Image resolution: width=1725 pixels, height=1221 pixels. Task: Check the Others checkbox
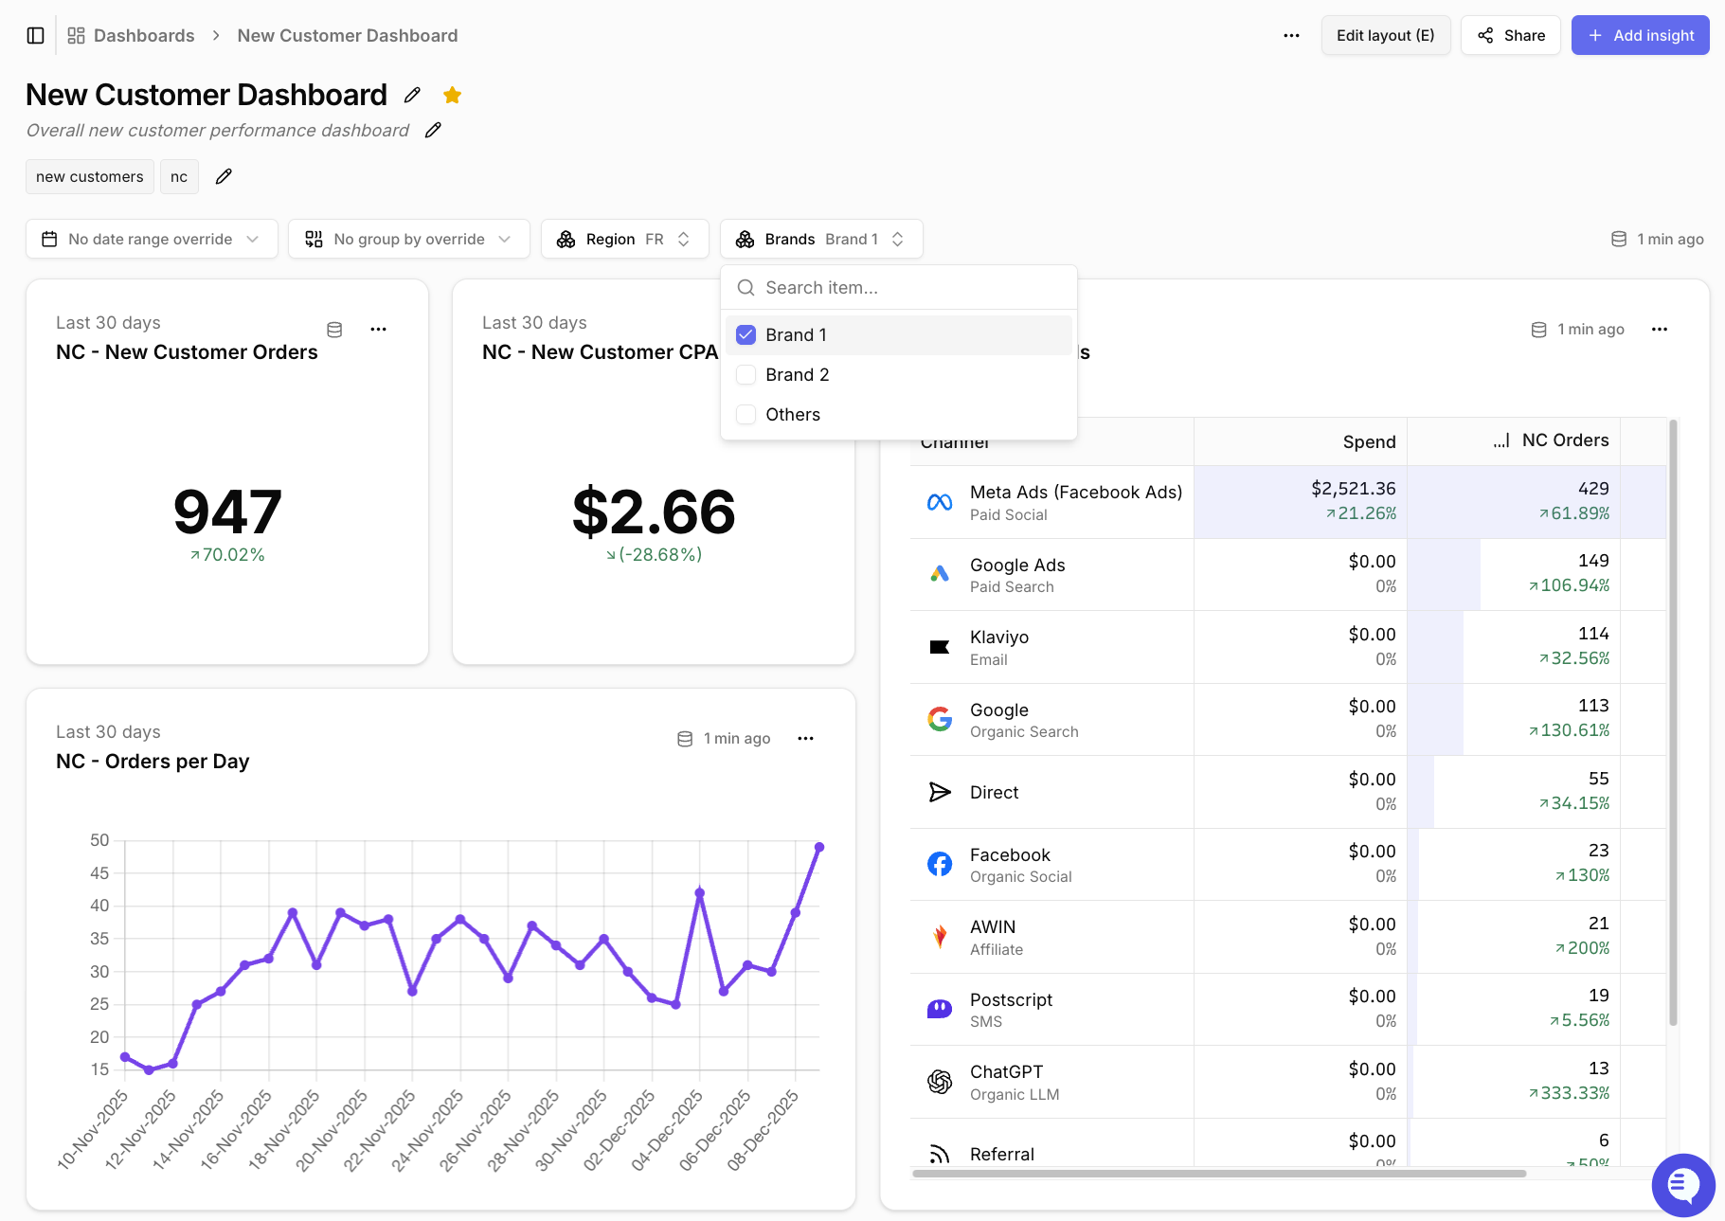point(746,415)
